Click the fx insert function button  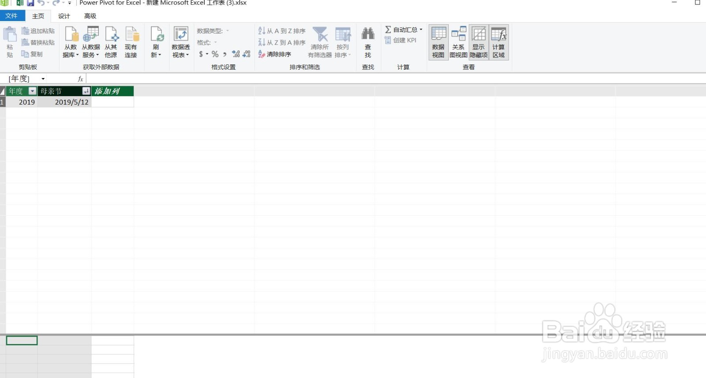click(80, 79)
